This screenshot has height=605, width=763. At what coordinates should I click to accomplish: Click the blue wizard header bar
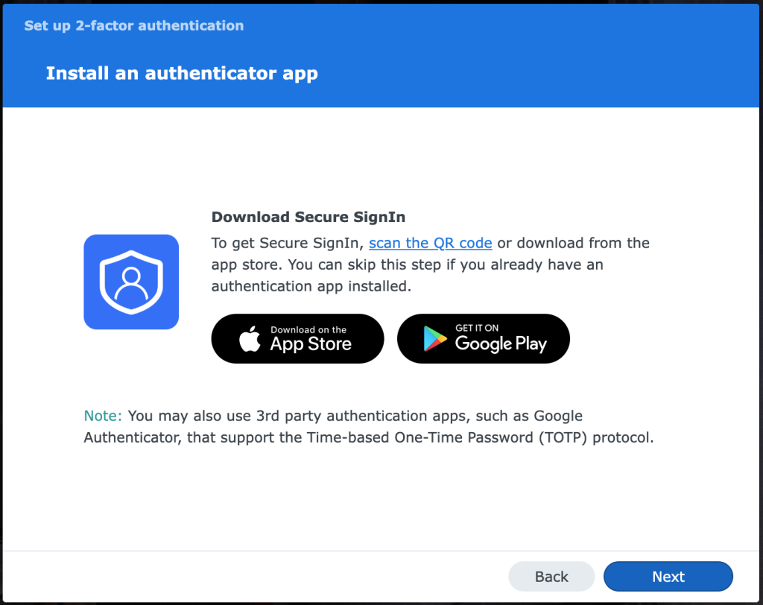(381, 55)
